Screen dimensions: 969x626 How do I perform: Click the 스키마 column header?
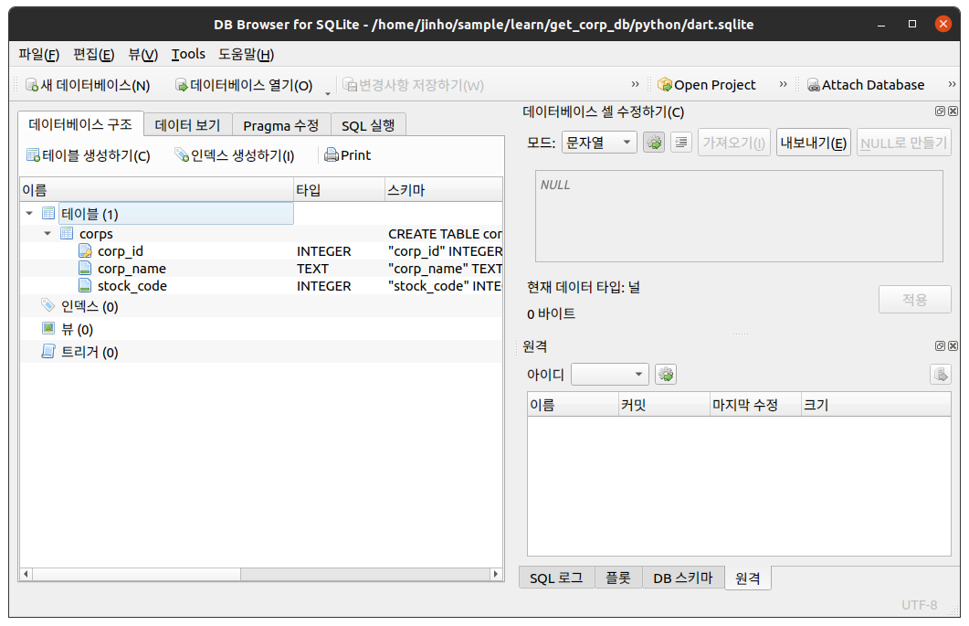pyautogui.click(x=444, y=190)
